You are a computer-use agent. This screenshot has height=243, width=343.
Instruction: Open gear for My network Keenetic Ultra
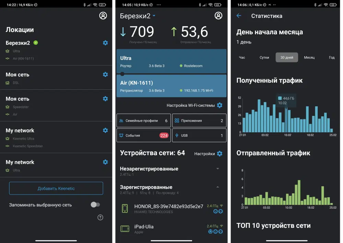click(x=105, y=130)
